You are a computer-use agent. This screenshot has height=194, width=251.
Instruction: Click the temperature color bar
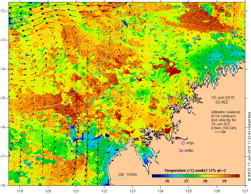196,176
